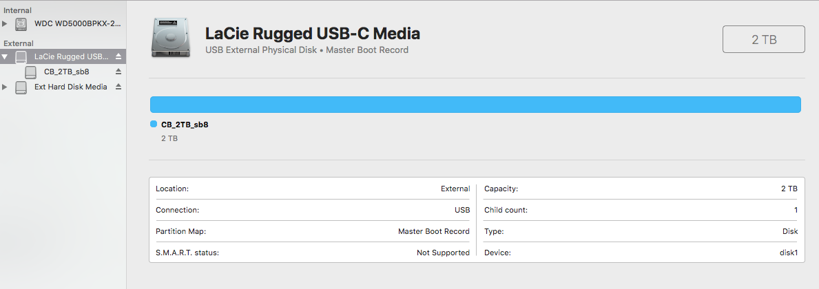Viewport: 819px width, 289px height.
Task: Click the LaCie Rugged USB-C Media title
Action: [x=313, y=33]
